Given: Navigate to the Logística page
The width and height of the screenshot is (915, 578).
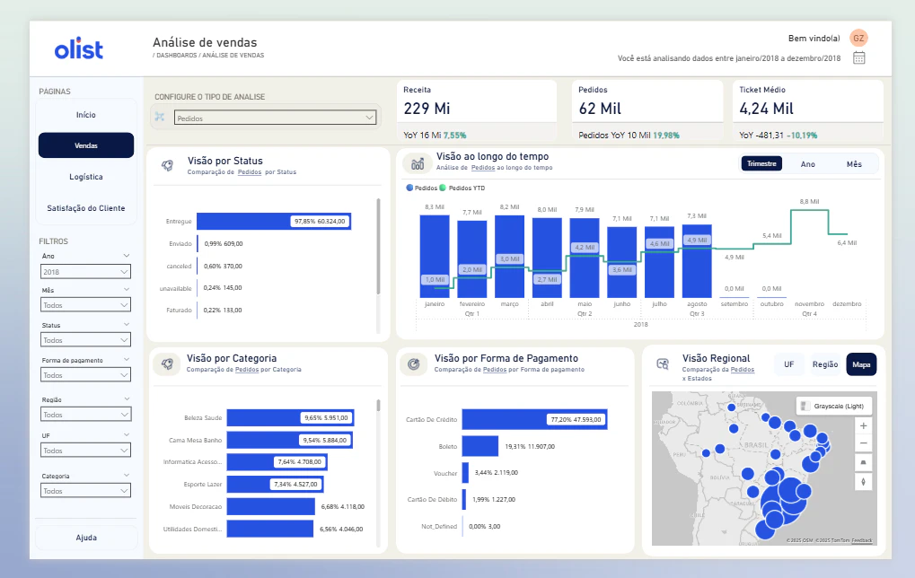Looking at the screenshot, I should (x=86, y=177).
